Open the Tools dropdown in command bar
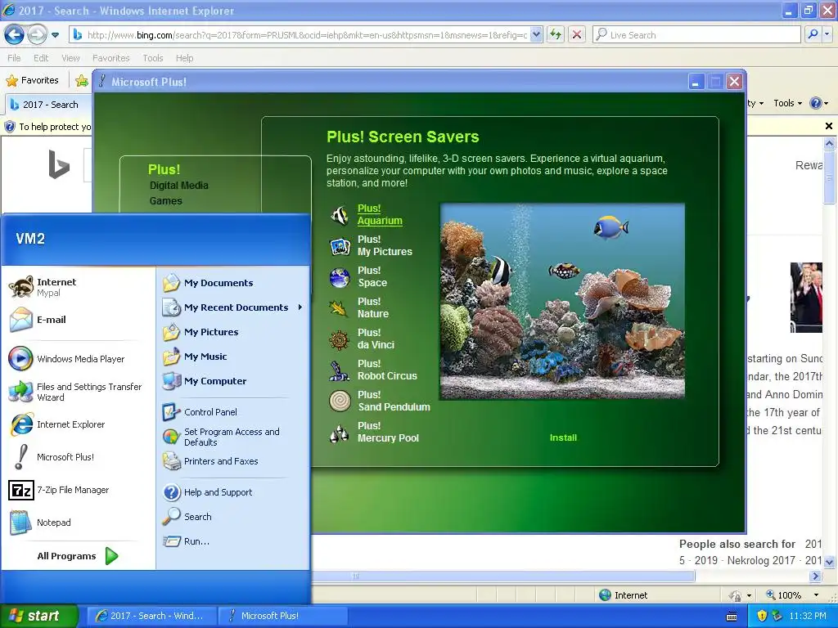The width and height of the screenshot is (838, 628). click(x=788, y=103)
